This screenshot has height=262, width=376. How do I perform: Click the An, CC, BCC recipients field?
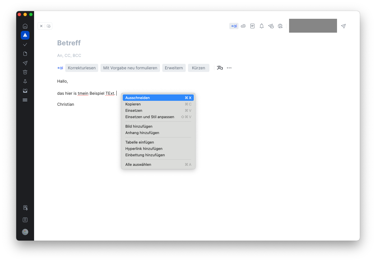[69, 55]
